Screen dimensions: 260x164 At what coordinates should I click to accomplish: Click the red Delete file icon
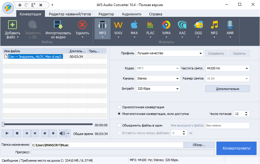(82, 25)
